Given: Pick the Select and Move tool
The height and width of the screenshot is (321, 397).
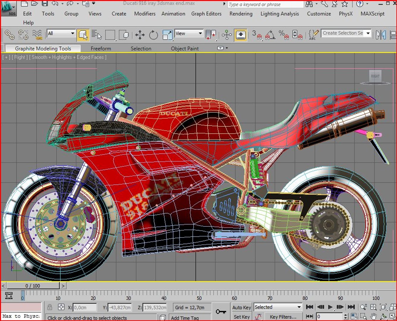Looking at the screenshot, I should 140,35.
